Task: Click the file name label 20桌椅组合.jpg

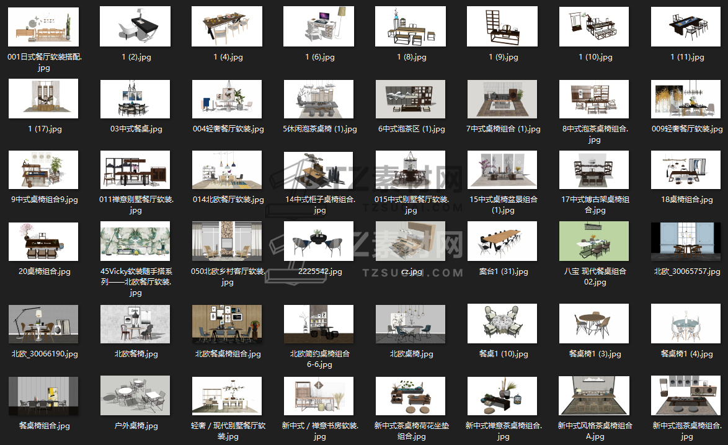Action: click(x=45, y=272)
